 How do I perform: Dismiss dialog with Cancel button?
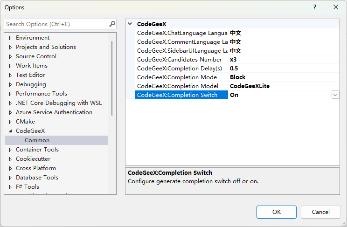click(x=321, y=212)
